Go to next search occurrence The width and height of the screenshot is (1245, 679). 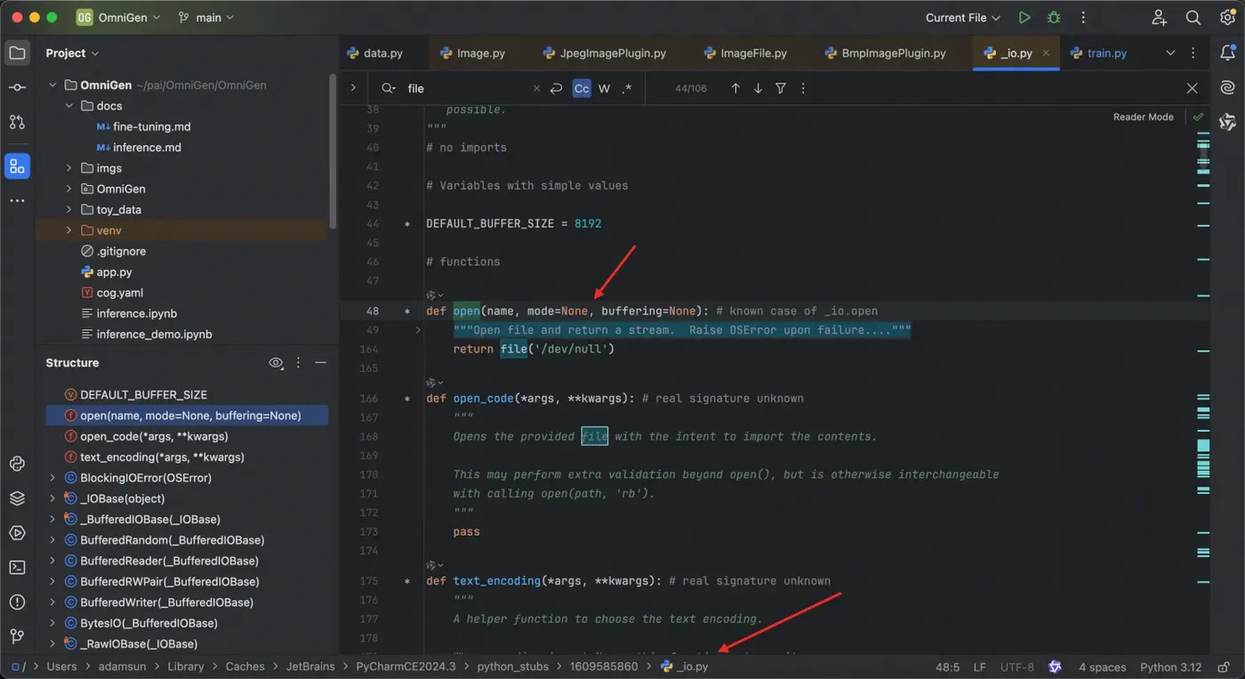[x=758, y=88]
